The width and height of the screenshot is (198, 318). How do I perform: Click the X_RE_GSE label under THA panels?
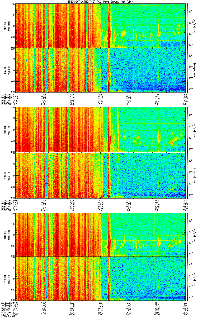(6, 94)
